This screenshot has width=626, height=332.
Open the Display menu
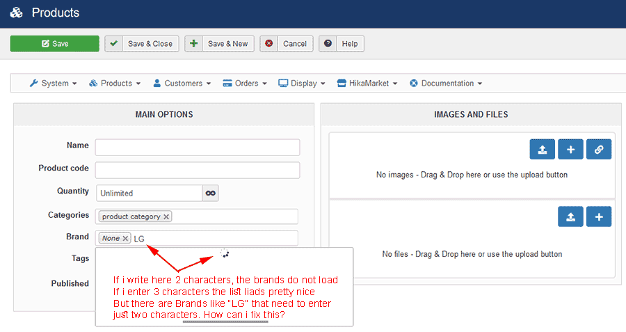302,83
